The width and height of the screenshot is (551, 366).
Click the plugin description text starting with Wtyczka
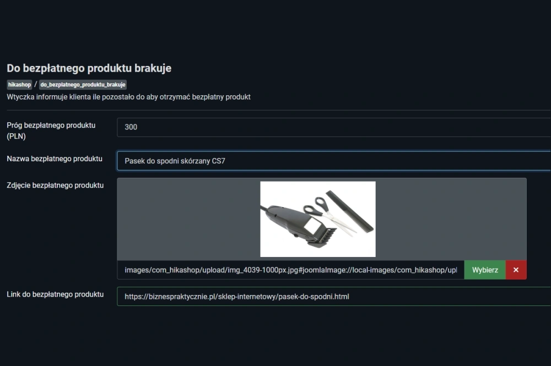pyautogui.click(x=128, y=97)
